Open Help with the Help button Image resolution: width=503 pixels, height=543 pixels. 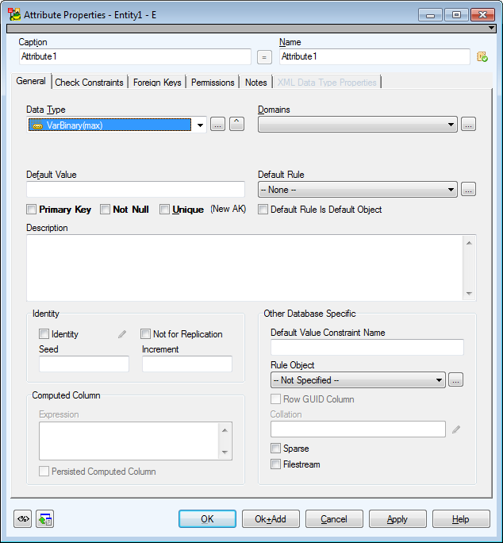click(x=461, y=518)
